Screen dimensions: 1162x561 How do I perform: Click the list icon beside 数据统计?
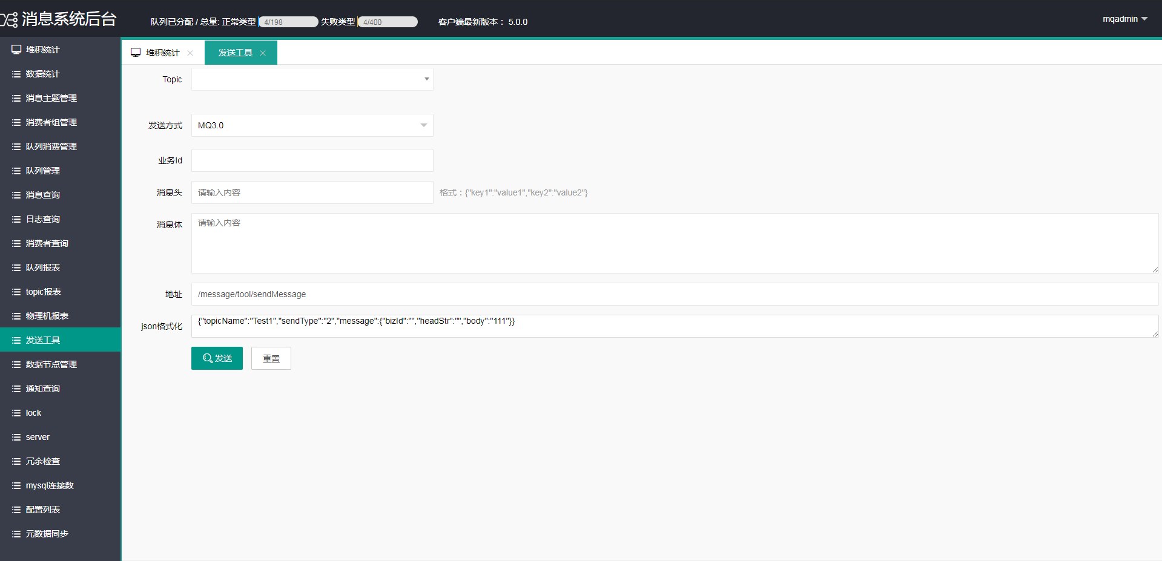click(16, 74)
